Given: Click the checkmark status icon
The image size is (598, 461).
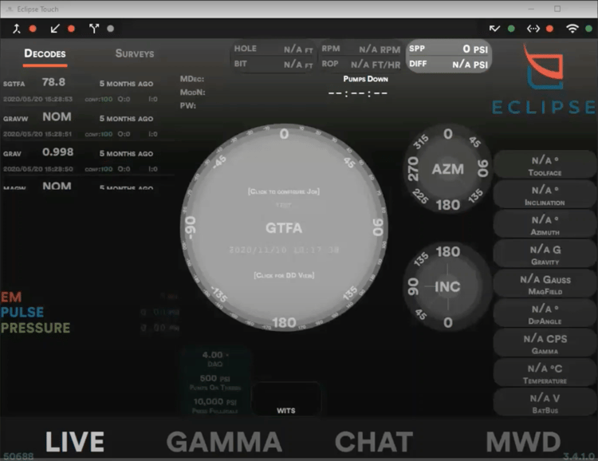Looking at the screenshot, I should (494, 29).
